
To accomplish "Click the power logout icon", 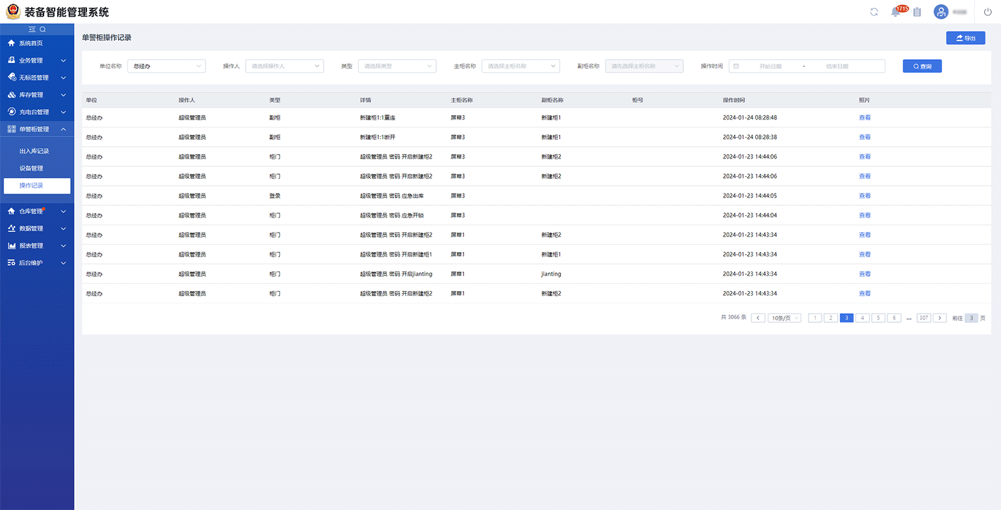I will click(x=987, y=12).
